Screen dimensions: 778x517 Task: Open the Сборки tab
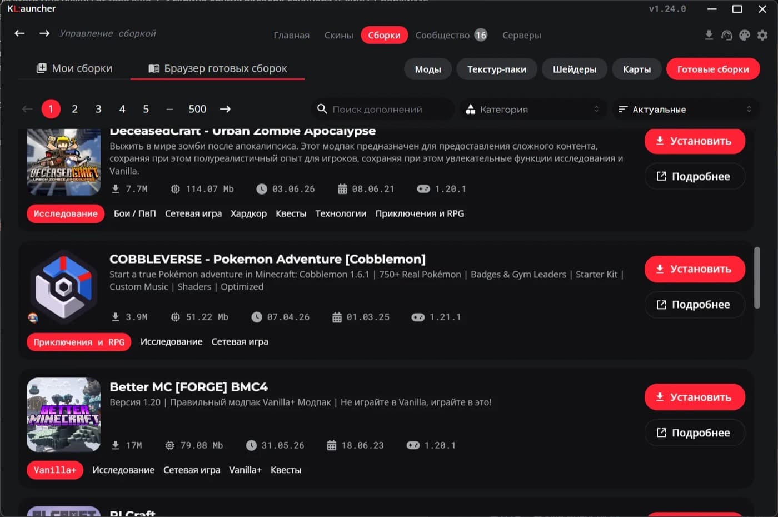tap(384, 35)
